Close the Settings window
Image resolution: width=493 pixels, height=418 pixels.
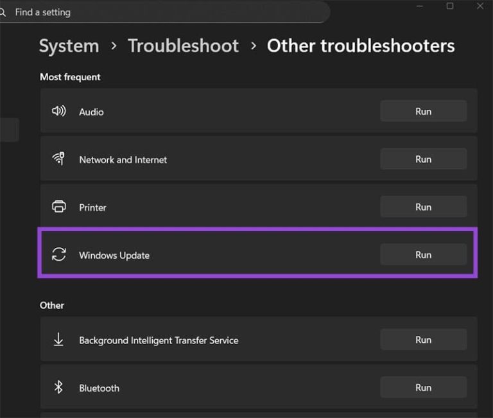pyautogui.click(x=480, y=6)
